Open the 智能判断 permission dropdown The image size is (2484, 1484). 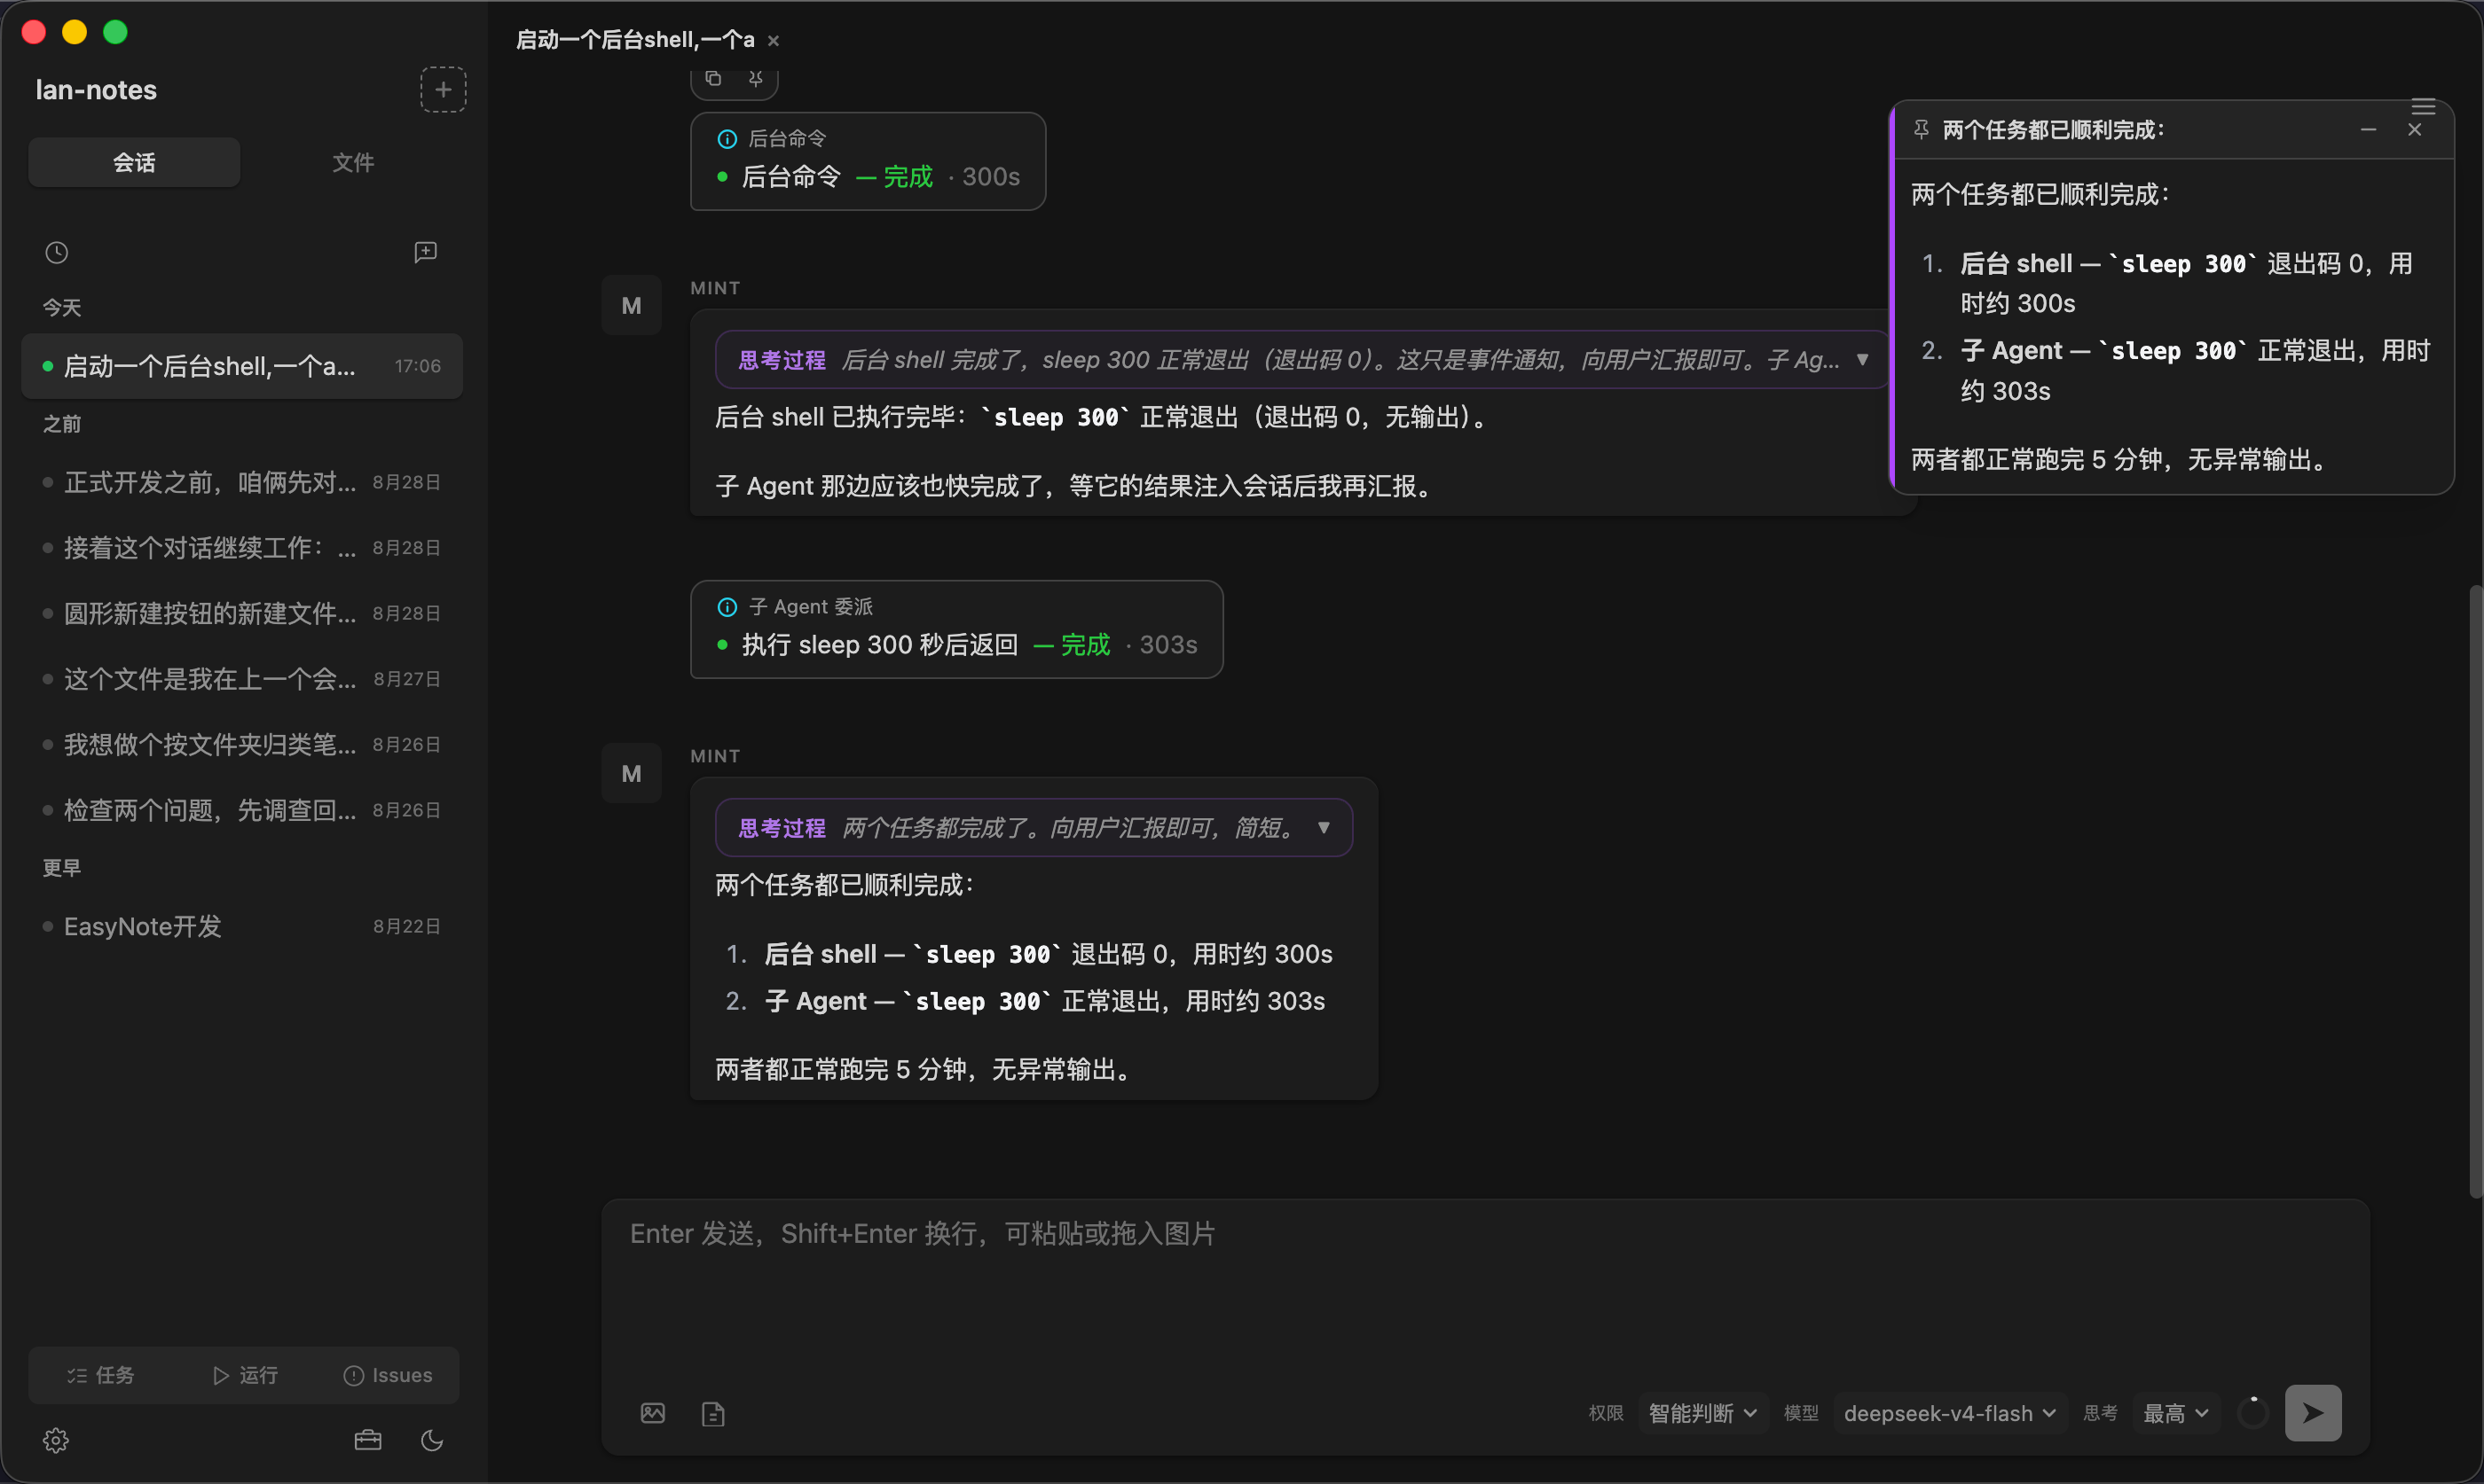pos(1702,1413)
